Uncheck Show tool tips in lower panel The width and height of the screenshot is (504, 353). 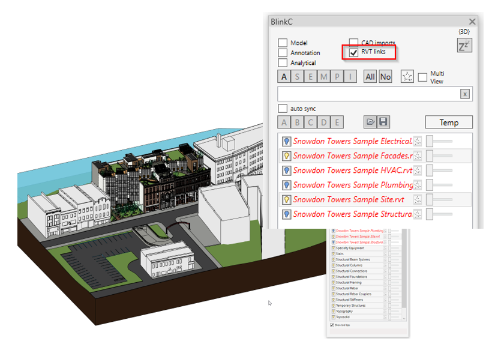332,325
